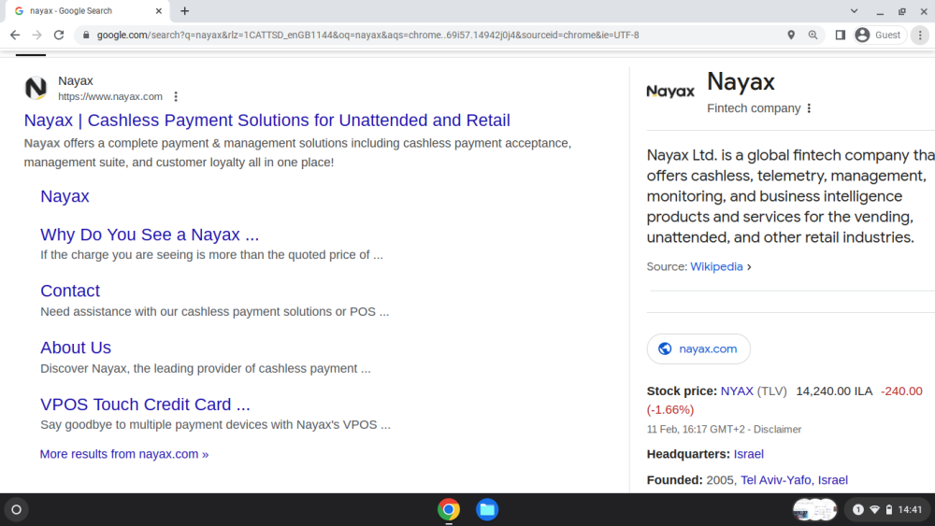
Task: Open the Nayax sitelink
Action: (65, 196)
